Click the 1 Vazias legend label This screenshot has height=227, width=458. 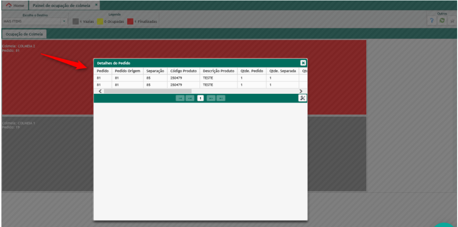click(x=87, y=21)
